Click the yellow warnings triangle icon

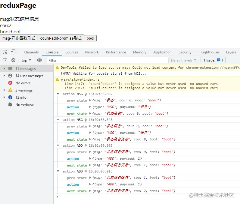pos(10,90)
